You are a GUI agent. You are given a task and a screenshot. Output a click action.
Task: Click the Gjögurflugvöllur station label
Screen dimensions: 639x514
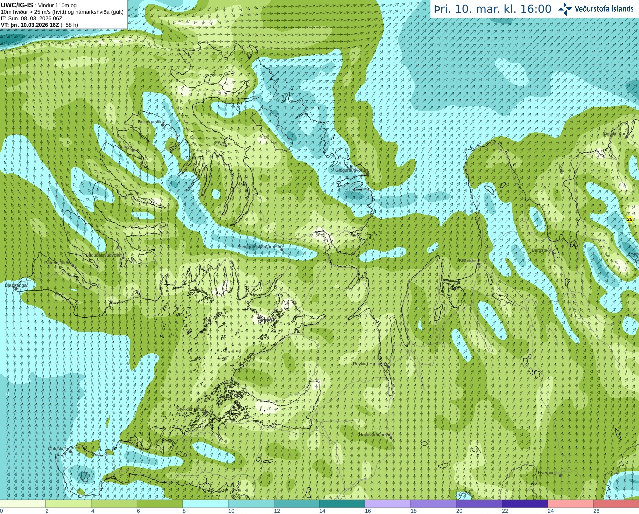(351, 170)
